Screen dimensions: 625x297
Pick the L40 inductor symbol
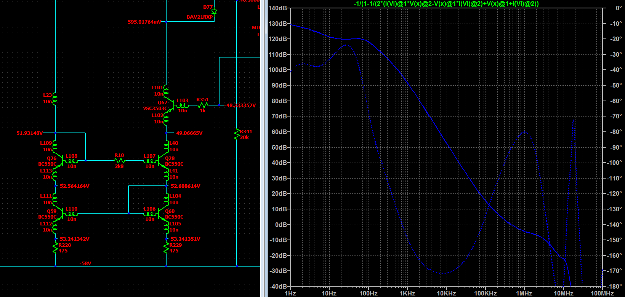167,146
